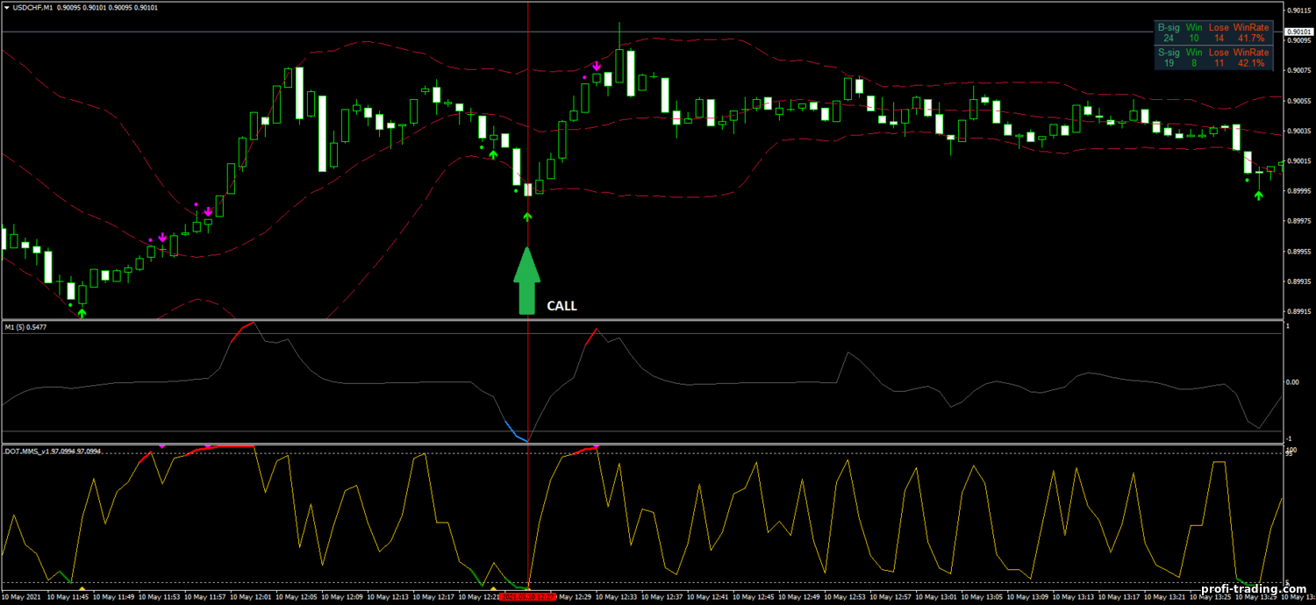Click the green buy arrow below the vertical line candle
The image size is (1316, 605).
coord(527,215)
